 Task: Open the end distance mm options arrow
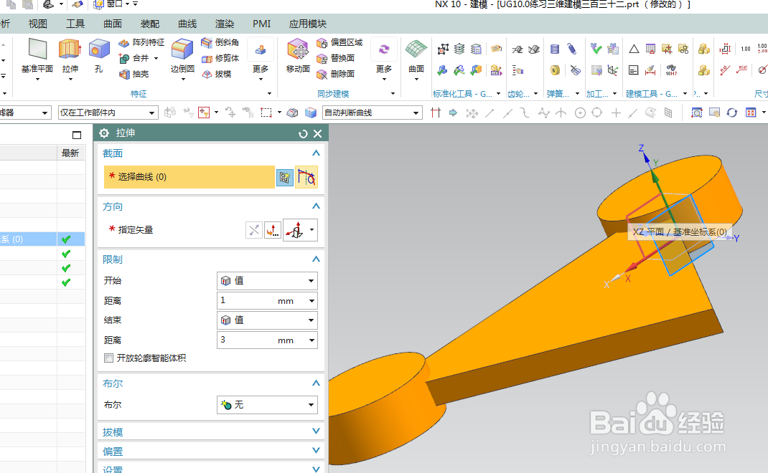[312, 340]
